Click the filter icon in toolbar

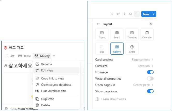pyautogui.click(x=112, y=14)
